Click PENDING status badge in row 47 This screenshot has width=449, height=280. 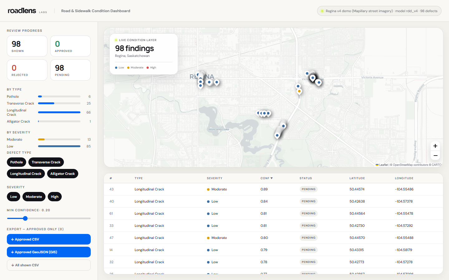coord(308,238)
